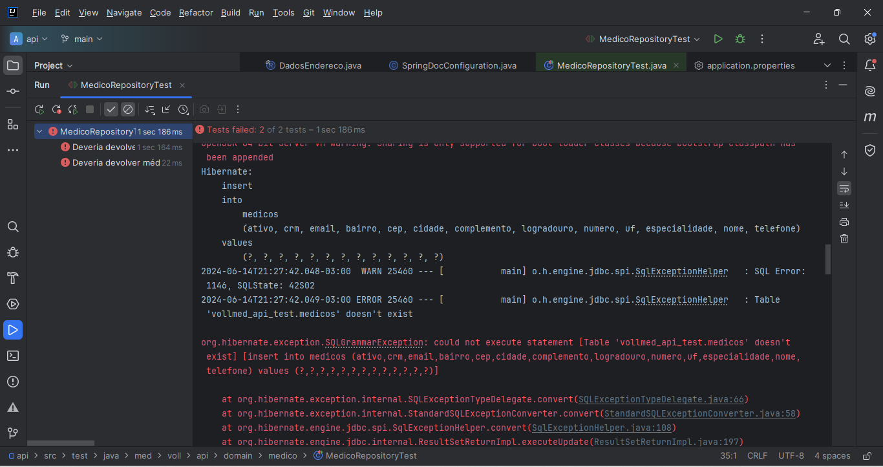
Task: Show hidden editor tabs chevron
Action: click(x=827, y=65)
